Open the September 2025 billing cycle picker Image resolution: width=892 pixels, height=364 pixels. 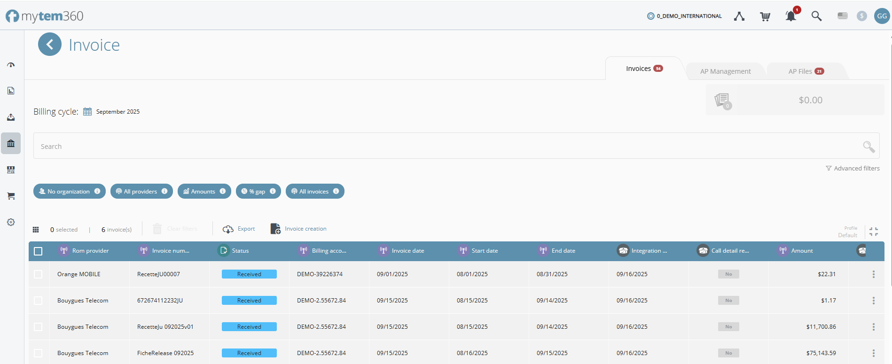[118, 112]
